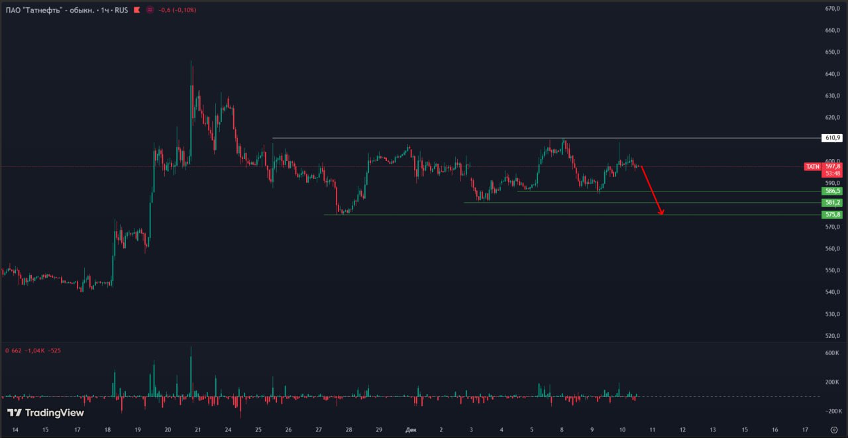This screenshot has height=438, width=848.
Task: Click the current price label 597,8
Action: click(833, 167)
